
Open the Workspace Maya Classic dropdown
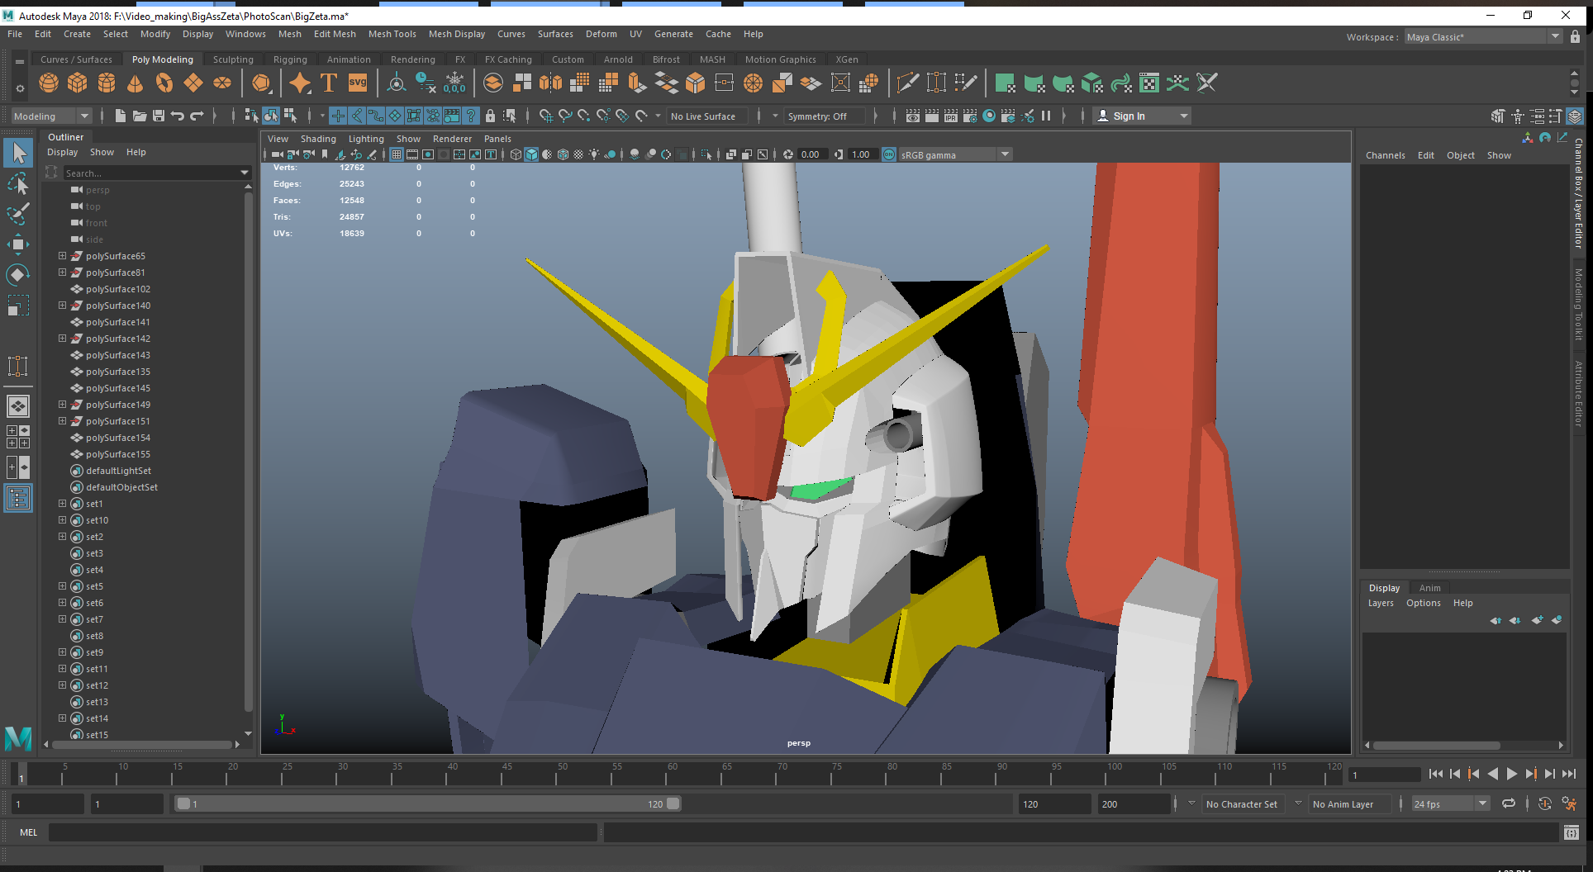(1483, 37)
